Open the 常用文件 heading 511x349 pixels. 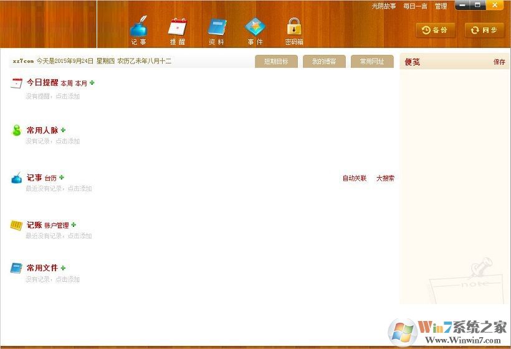pos(42,268)
